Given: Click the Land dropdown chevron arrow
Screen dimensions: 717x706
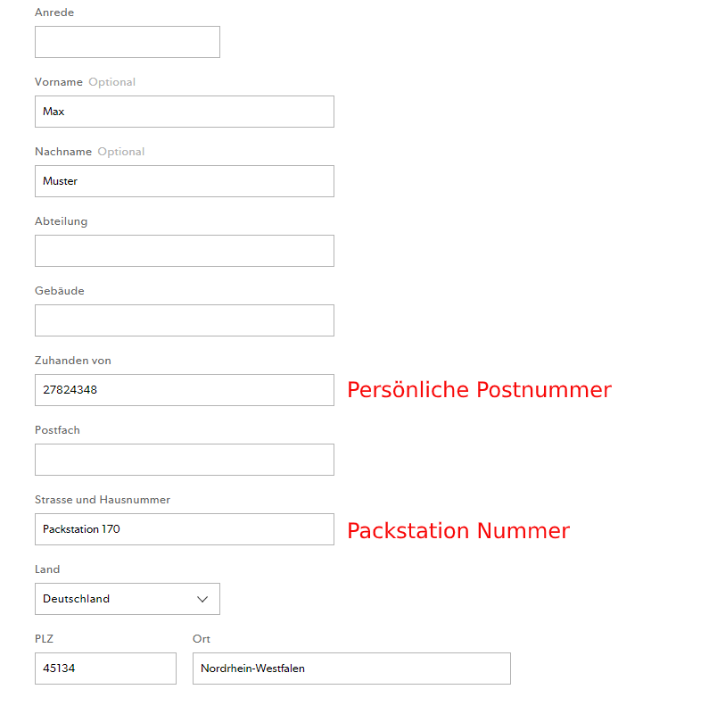Looking at the screenshot, I should point(202,599).
